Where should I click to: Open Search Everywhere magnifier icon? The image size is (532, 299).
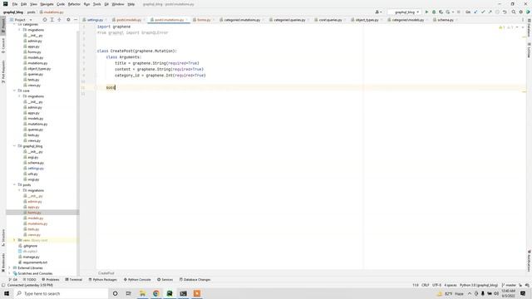[514, 12]
